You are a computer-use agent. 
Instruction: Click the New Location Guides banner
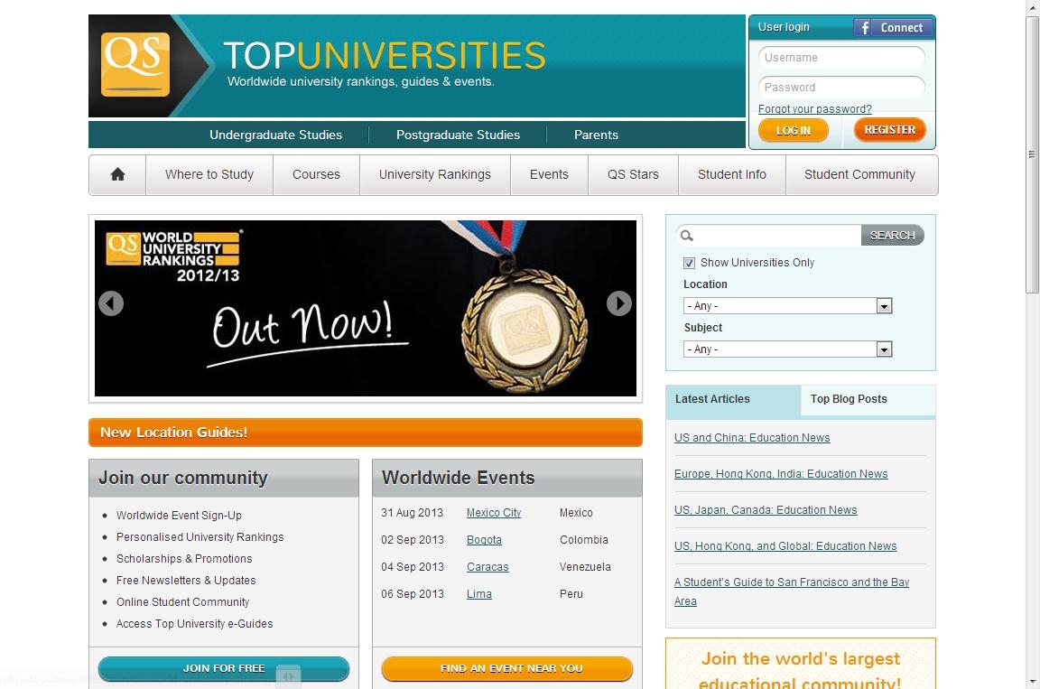pyautogui.click(x=366, y=433)
